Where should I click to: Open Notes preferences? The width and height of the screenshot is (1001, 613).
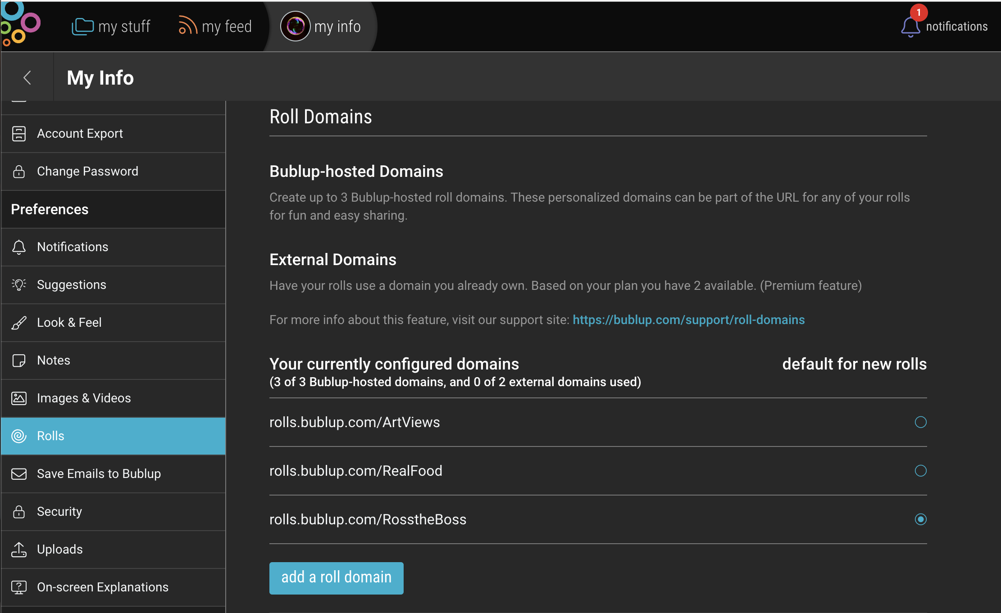pyautogui.click(x=114, y=361)
